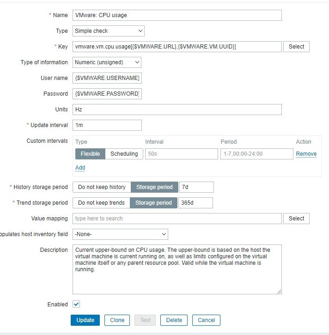Click Select button next to Key
The width and height of the screenshot is (329, 335).
click(x=296, y=47)
